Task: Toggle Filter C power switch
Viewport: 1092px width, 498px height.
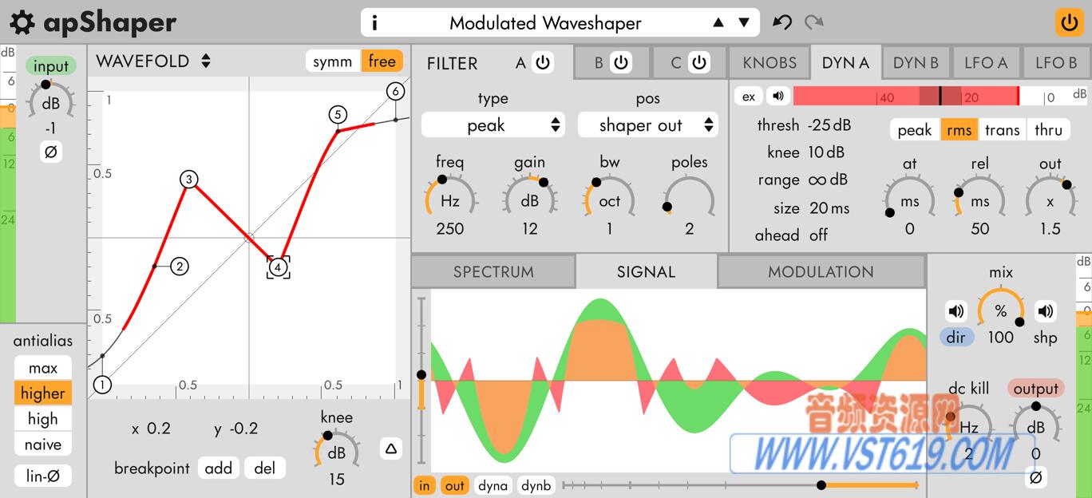Action: point(698,62)
